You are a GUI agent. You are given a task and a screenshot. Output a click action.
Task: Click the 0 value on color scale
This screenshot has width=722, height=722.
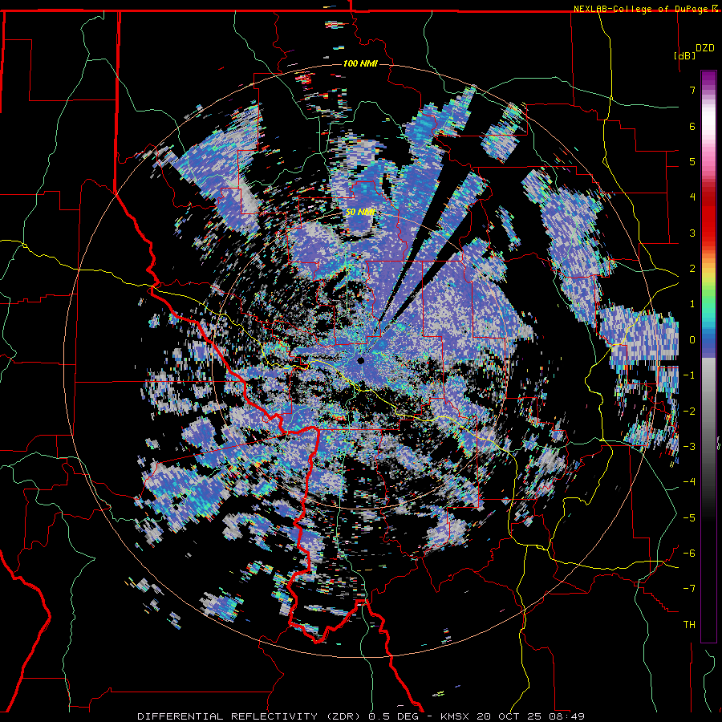(x=692, y=340)
